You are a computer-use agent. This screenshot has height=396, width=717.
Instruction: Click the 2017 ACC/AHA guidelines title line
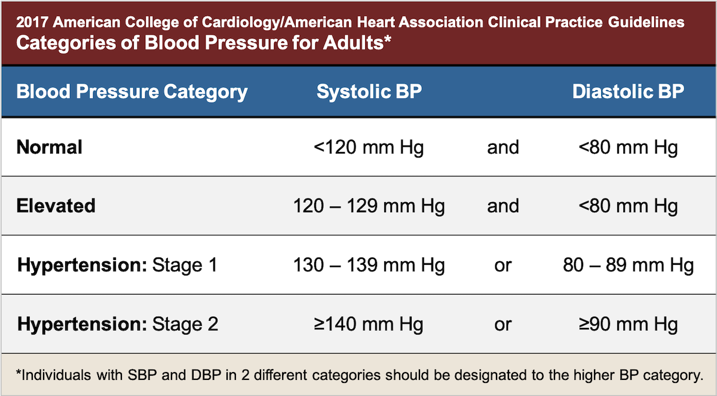coord(350,23)
